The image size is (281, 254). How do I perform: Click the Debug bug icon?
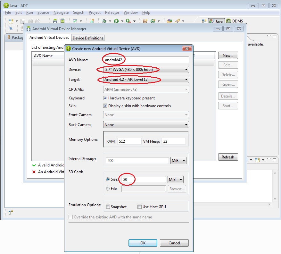pyautogui.click(x=104, y=21)
